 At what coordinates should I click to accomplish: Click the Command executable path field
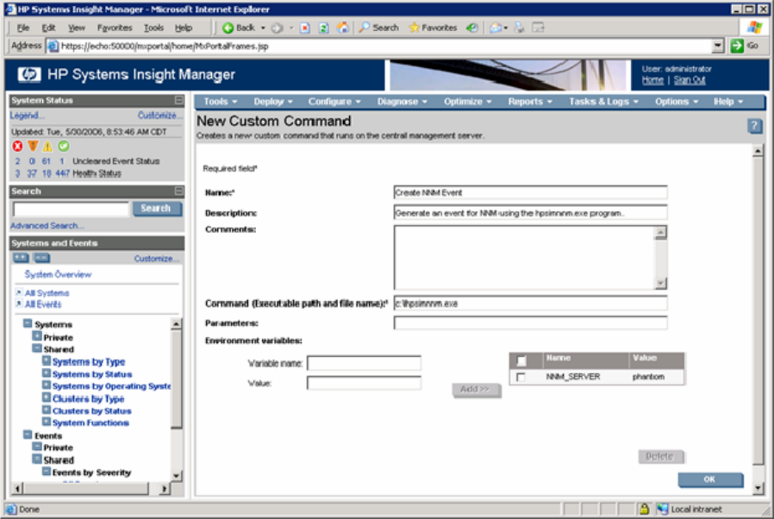[x=531, y=303]
